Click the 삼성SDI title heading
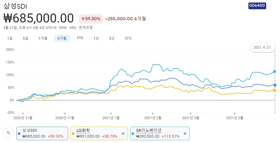This screenshot has width=280, height=143. [x=15, y=6]
